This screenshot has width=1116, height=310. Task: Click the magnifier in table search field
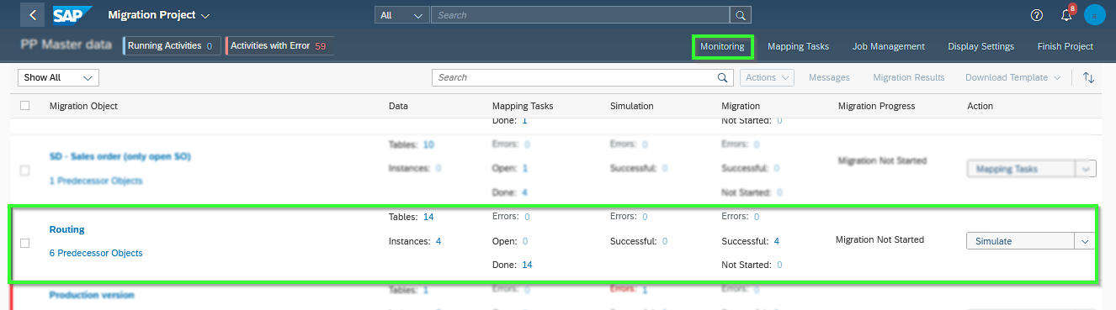tap(723, 77)
